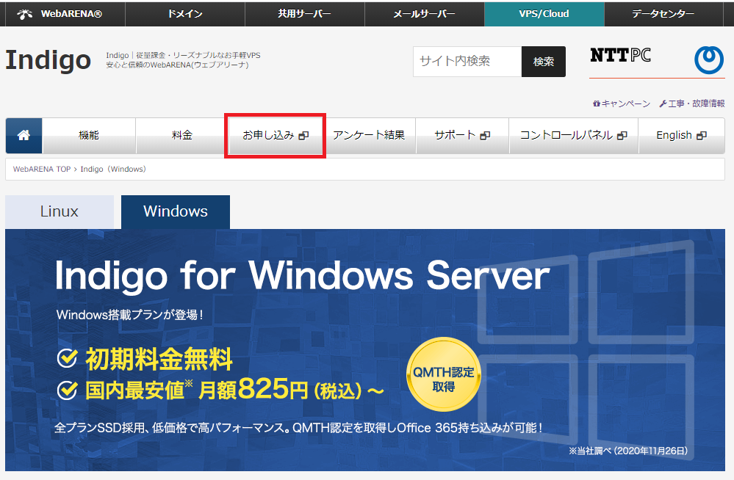The height and width of the screenshot is (480, 734).
Task: Click the WebARENA TOP breadcrumb link
Action: [x=42, y=169]
